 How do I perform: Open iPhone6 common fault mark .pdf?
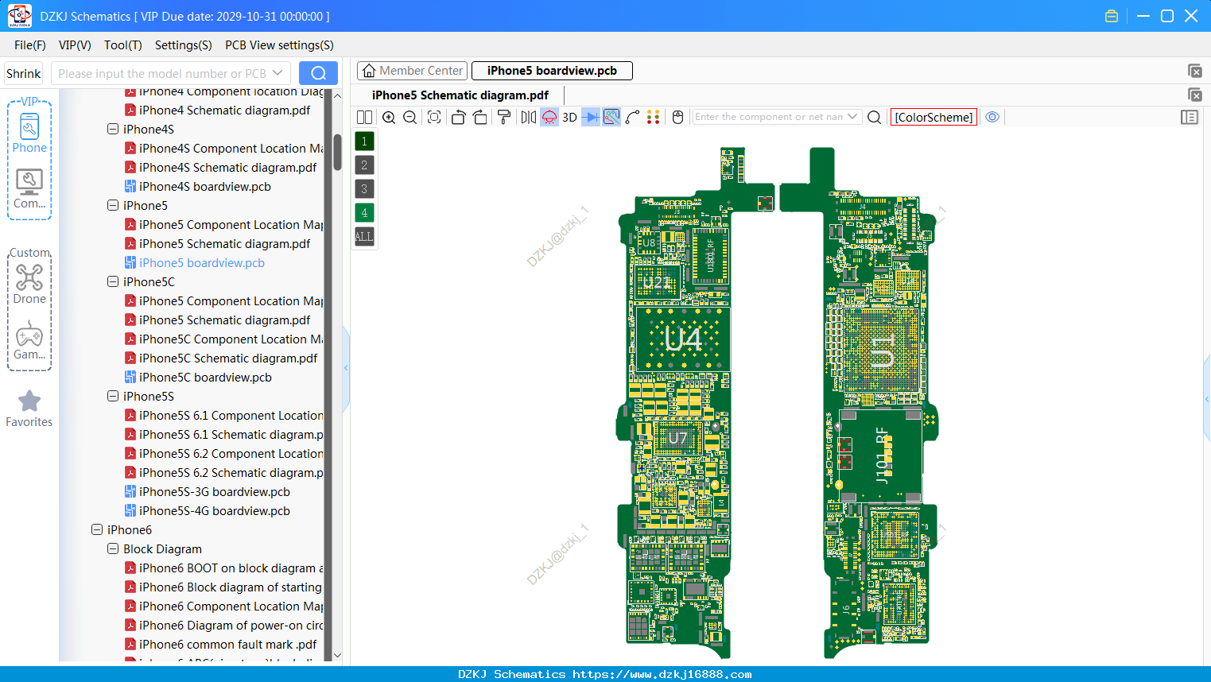coord(227,644)
